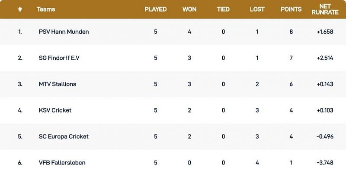Image resolution: width=346 pixels, height=174 pixels.
Task: Click the +0.143 net run rate value
Action: coord(325,84)
